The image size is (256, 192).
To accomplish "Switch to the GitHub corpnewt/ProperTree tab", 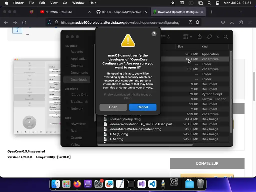I will [122, 12].
